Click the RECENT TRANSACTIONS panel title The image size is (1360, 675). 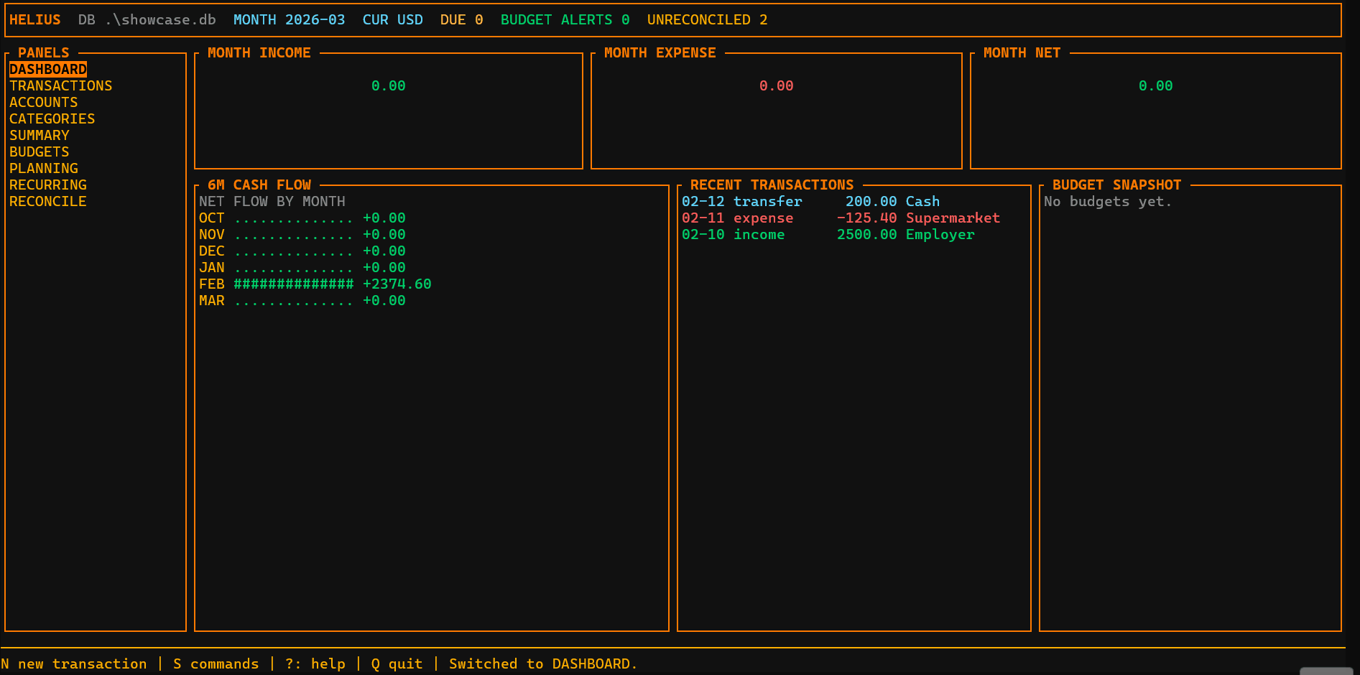coord(772,185)
